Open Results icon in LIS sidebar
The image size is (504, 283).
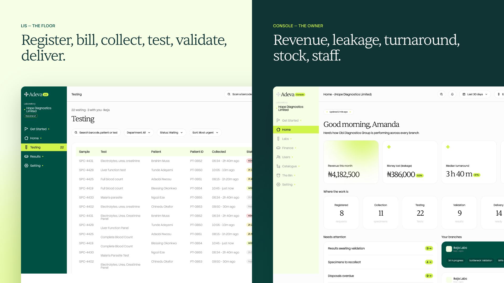tap(26, 156)
